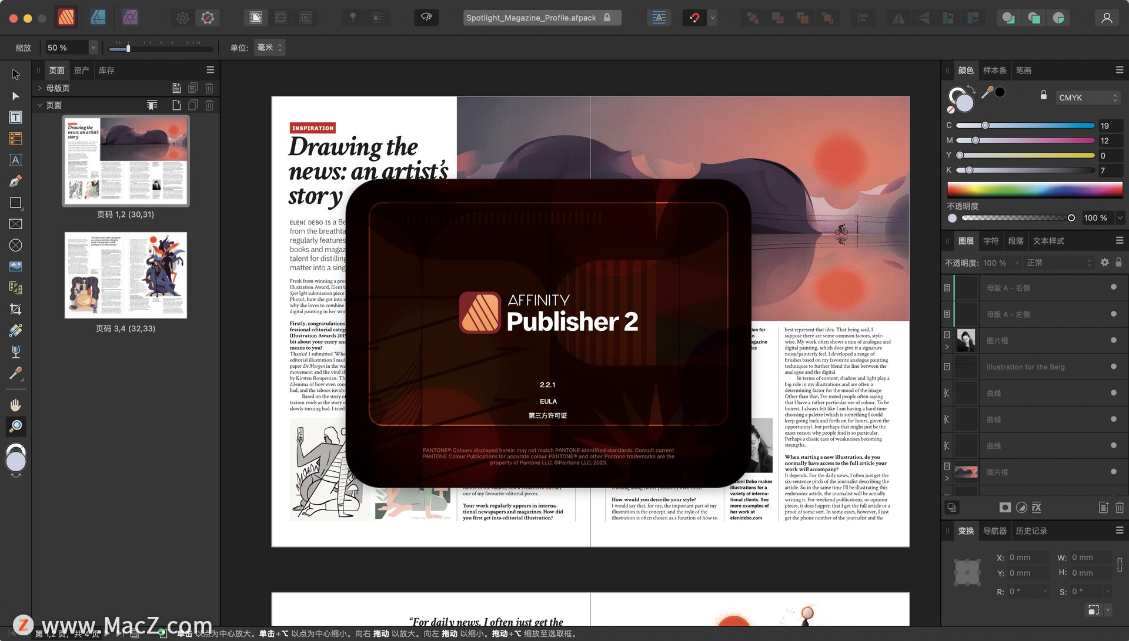Toggle snapping magnet button
The width and height of the screenshot is (1129, 641).
(x=694, y=18)
